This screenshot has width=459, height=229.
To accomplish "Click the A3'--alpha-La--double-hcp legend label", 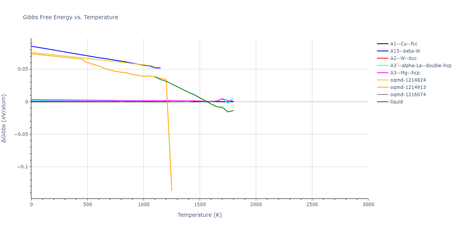I will [421, 66].
